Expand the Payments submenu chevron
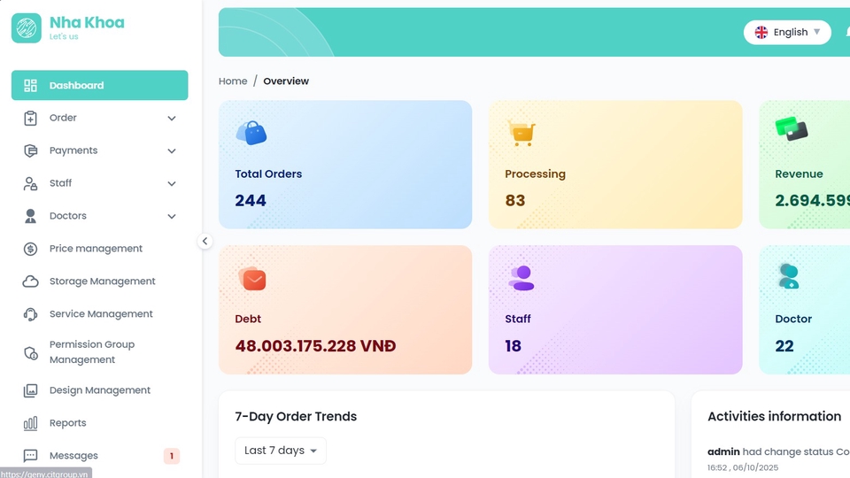850x478 pixels. coord(172,151)
